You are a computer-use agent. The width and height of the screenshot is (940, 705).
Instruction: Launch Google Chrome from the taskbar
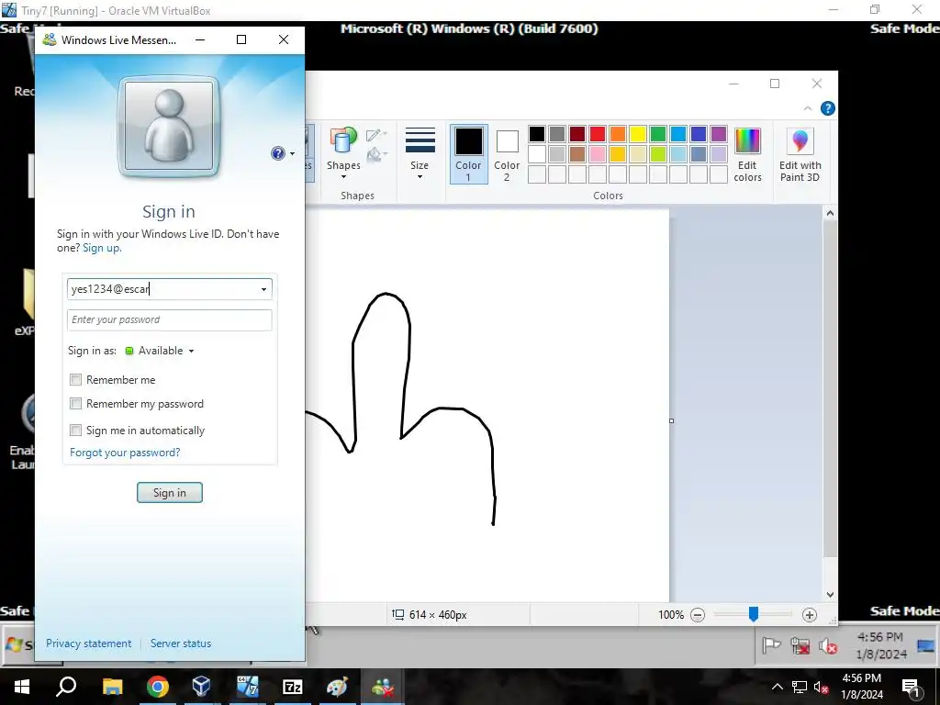(x=158, y=687)
